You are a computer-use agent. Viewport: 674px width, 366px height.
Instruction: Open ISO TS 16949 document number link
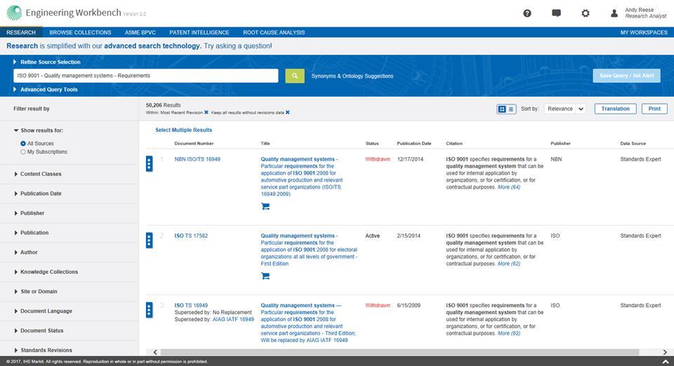point(191,306)
